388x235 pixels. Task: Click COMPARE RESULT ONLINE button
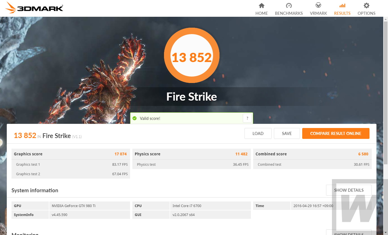pos(336,134)
